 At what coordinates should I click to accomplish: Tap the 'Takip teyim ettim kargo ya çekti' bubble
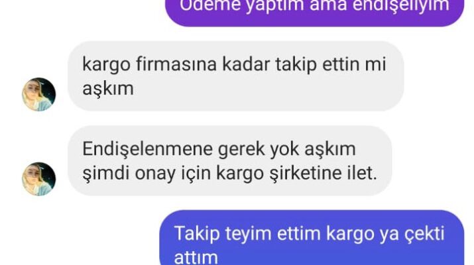tap(312, 237)
